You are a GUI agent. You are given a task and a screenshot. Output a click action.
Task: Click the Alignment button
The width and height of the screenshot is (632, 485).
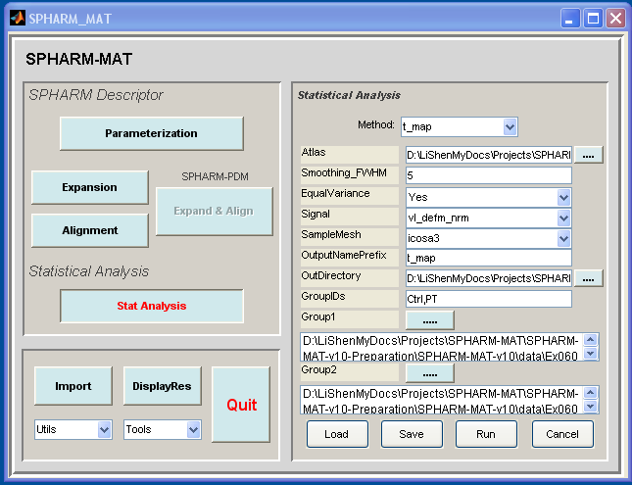click(x=90, y=230)
